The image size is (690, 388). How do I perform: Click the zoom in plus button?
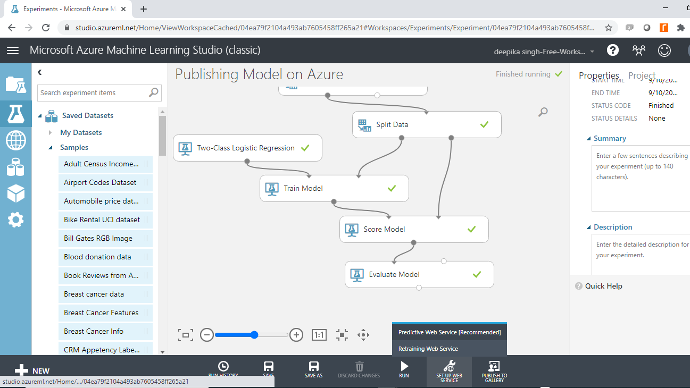(x=296, y=335)
